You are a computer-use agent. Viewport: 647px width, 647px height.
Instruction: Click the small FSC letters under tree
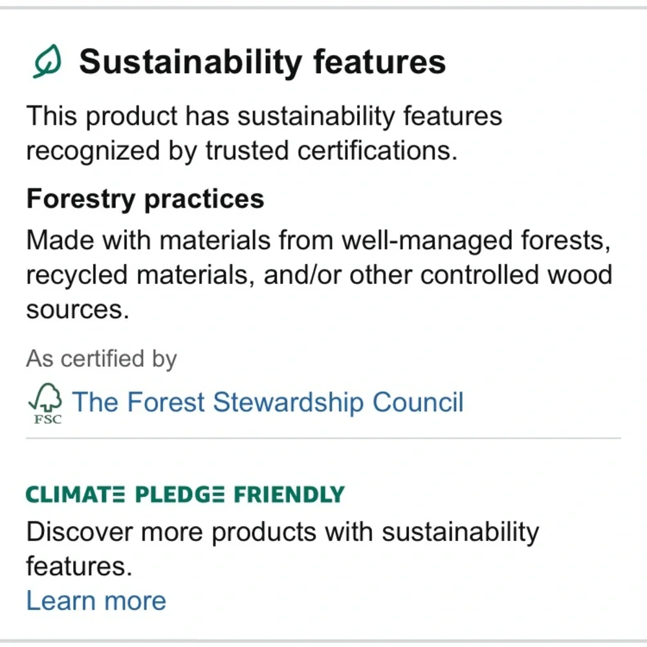[48, 420]
